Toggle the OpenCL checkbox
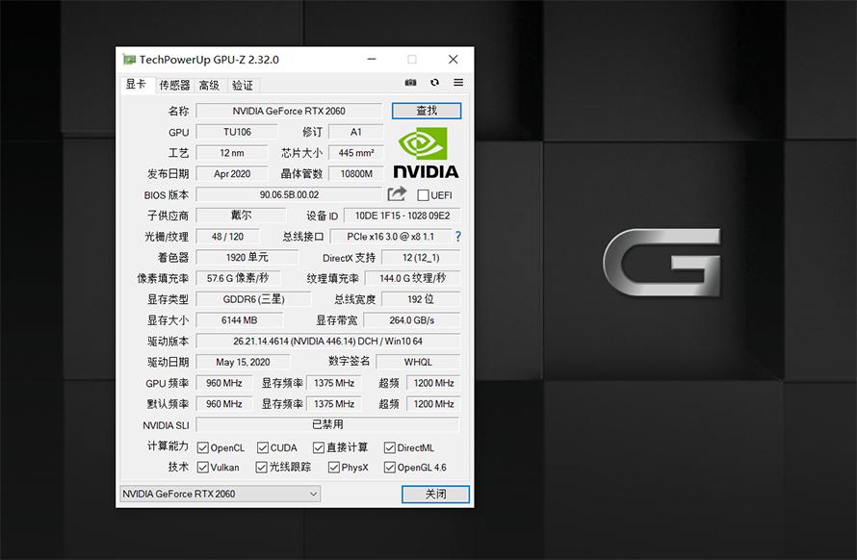Image resolution: width=857 pixels, height=560 pixels. tap(203, 446)
